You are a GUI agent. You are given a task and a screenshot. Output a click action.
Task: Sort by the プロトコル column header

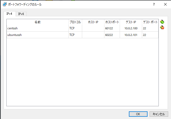75,22
